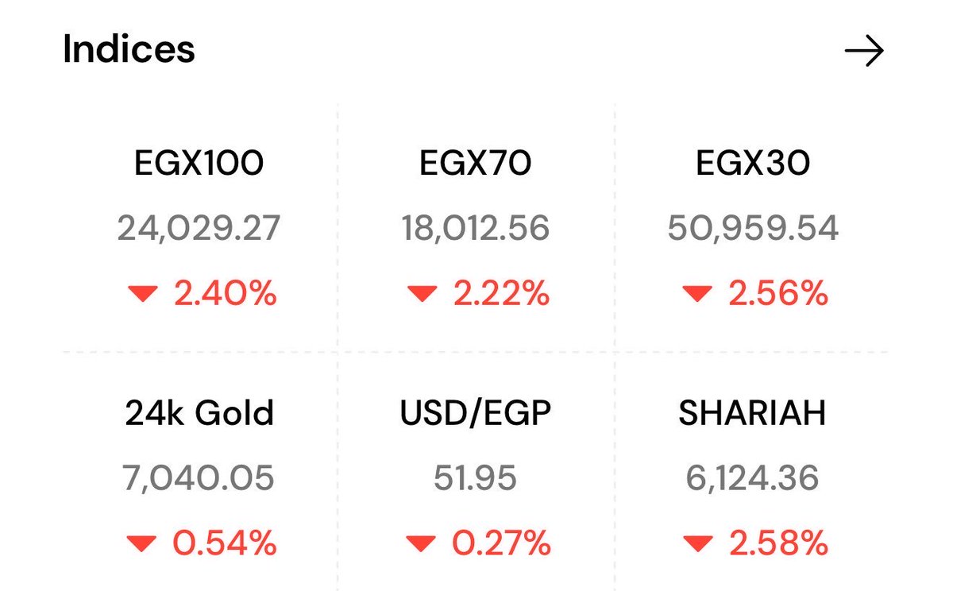Tap the USD/EGP rate 51.95

[476, 478]
